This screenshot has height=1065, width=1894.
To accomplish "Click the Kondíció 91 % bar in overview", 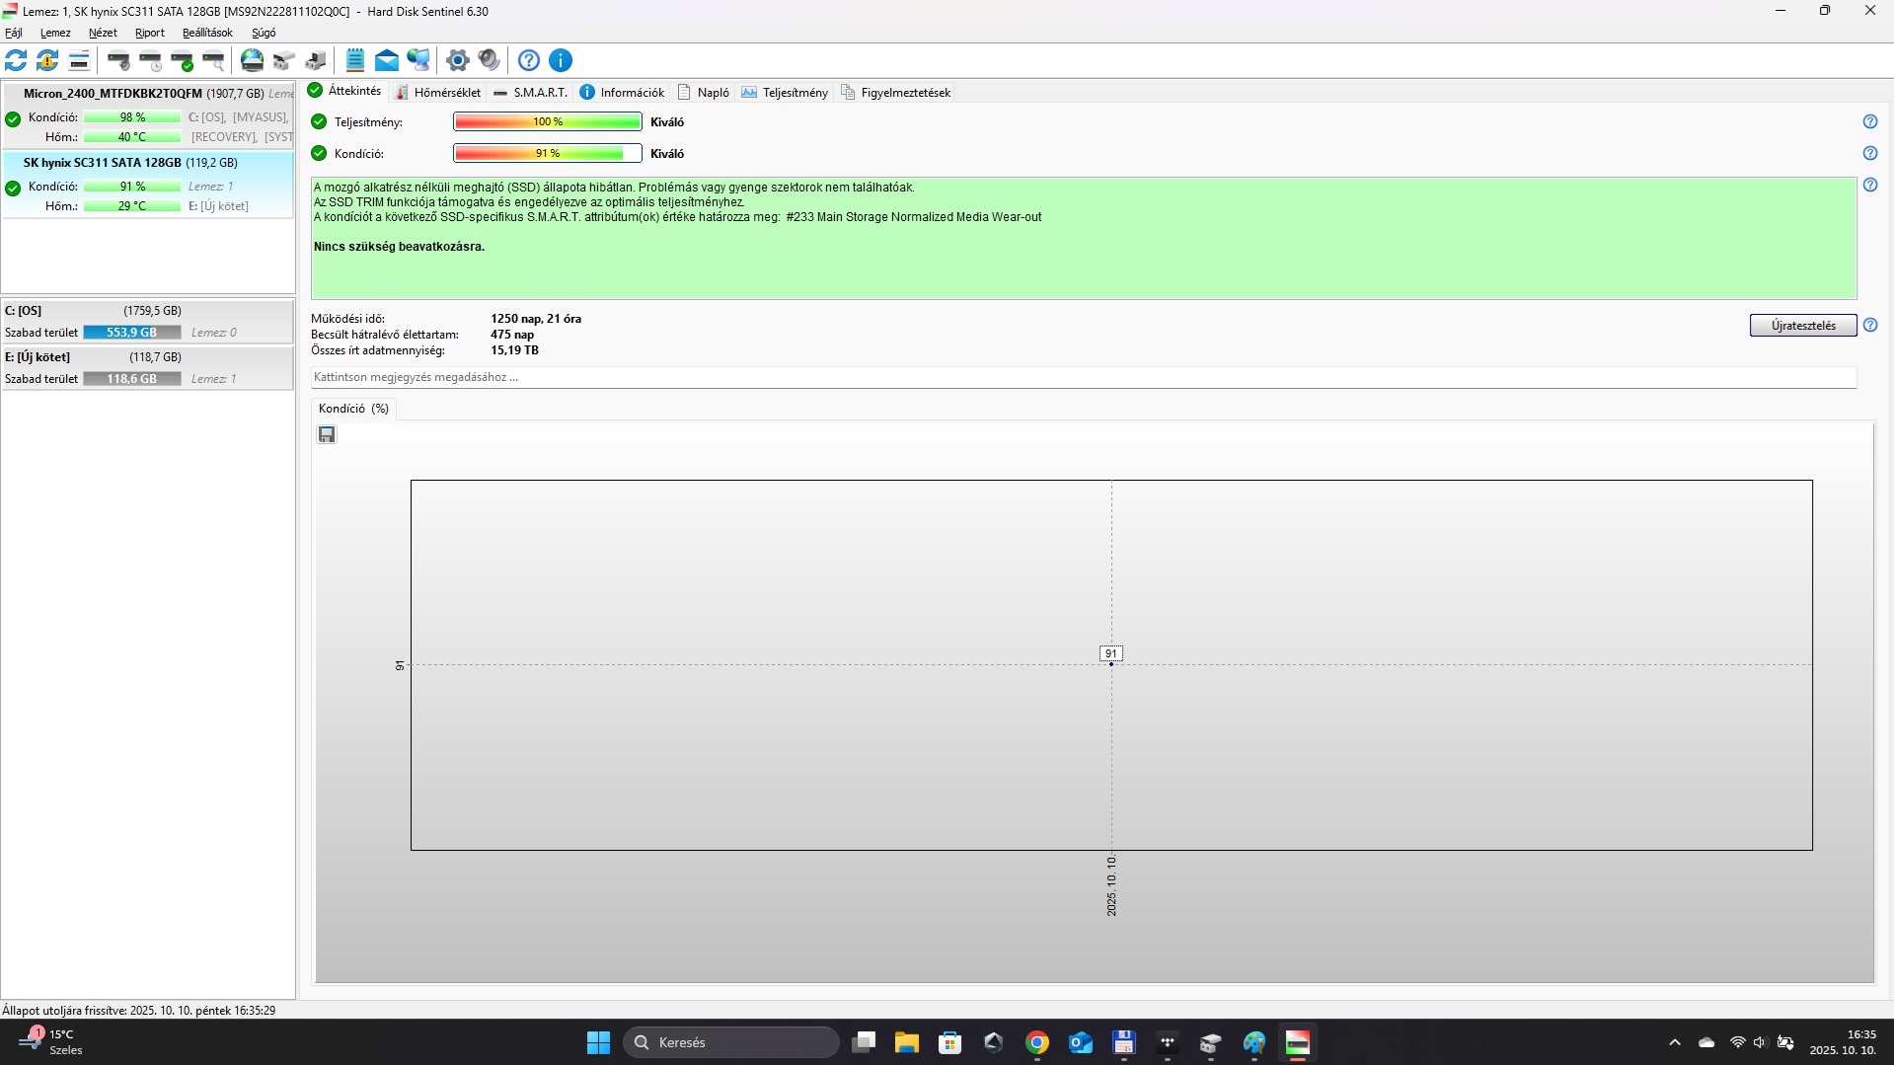I will point(548,154).
